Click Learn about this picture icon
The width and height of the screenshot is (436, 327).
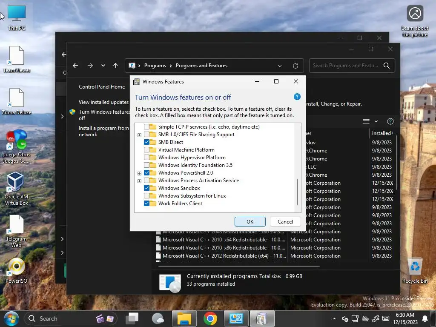click(415, 21)
